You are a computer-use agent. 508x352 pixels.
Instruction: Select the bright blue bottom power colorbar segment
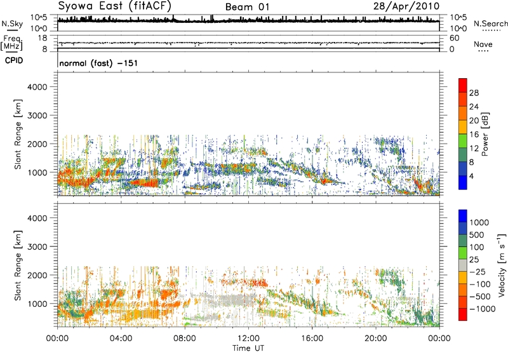tap(463, 182)
